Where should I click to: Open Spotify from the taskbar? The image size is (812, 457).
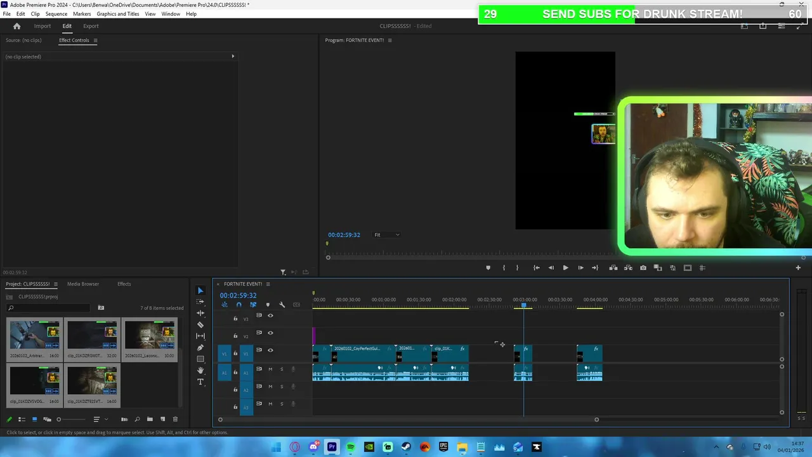350,447
